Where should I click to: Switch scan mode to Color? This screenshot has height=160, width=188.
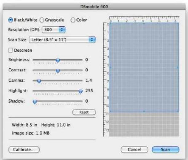[73, 20]
